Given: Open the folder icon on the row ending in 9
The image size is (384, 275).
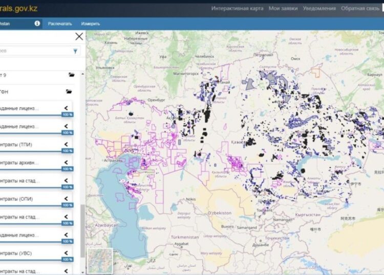Looking at the screenshot, I should coord(72,75).
